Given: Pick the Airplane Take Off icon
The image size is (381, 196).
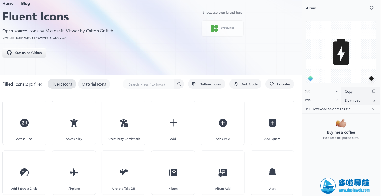Looking at the screenshot, I should coord(124,173).
